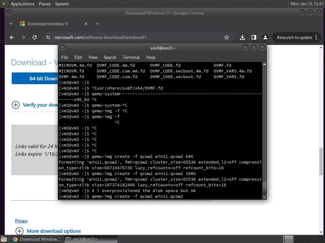325x243 pixels.
Task: Open terminal File menu
Action: (x=65, y=58)
